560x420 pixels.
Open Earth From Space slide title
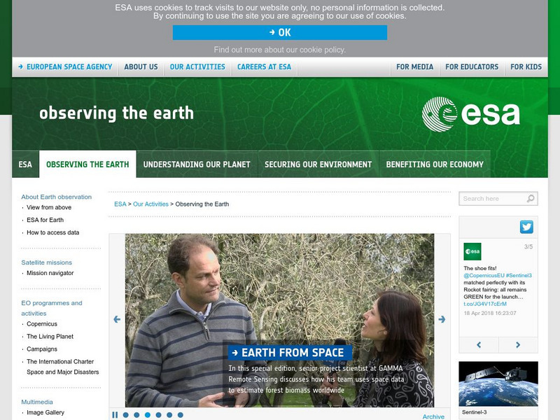point(290,353)
